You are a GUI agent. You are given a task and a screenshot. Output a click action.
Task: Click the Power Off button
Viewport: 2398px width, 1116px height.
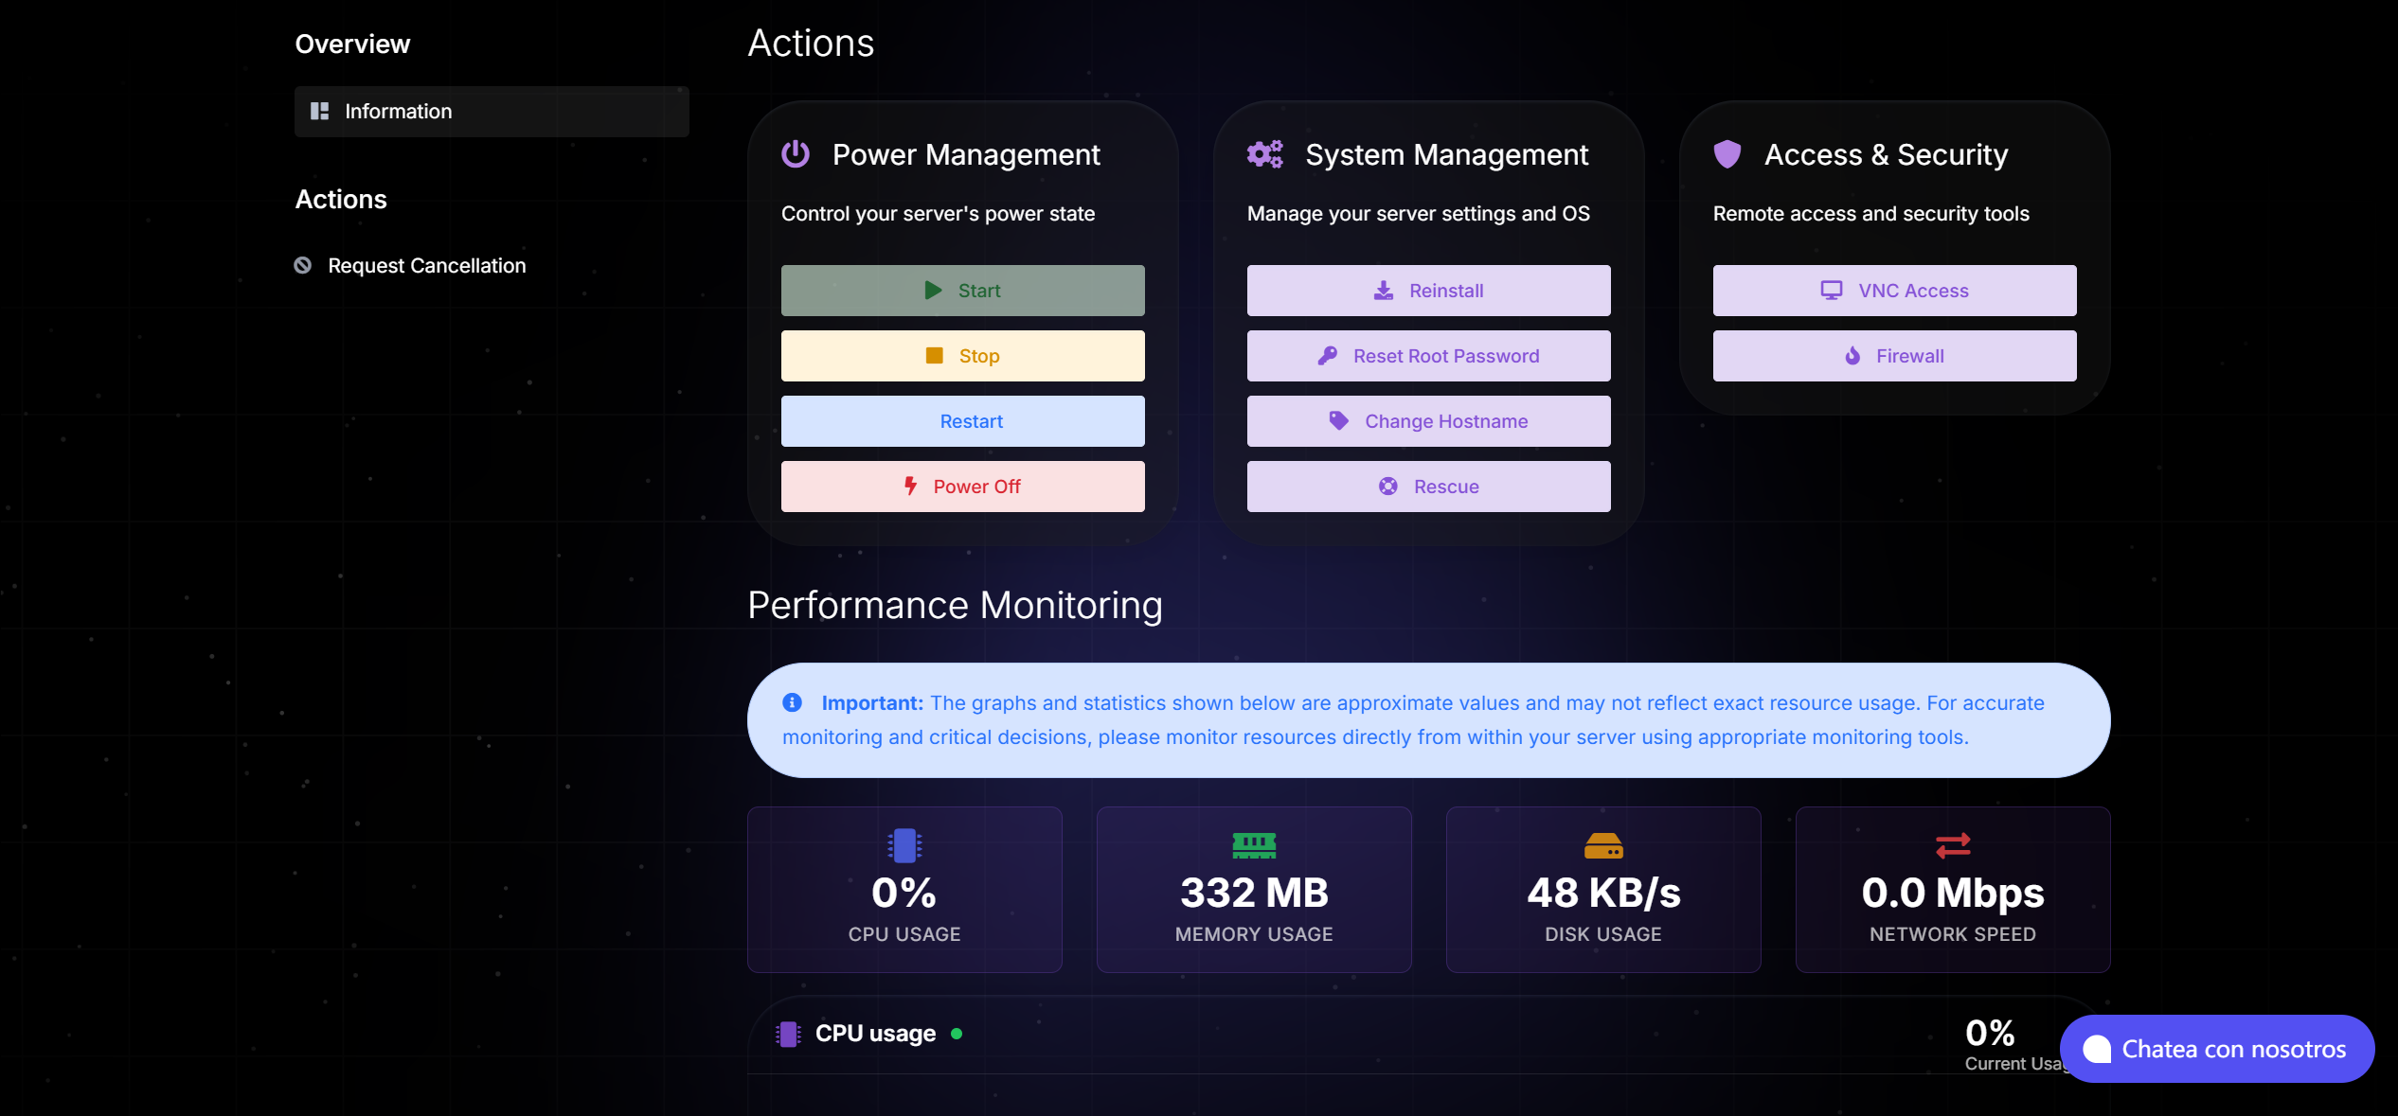(x=962, y=487)
